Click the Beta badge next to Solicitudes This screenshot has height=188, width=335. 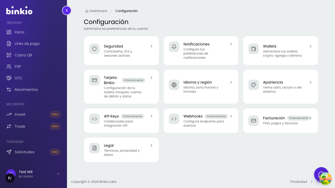point(55,152)
